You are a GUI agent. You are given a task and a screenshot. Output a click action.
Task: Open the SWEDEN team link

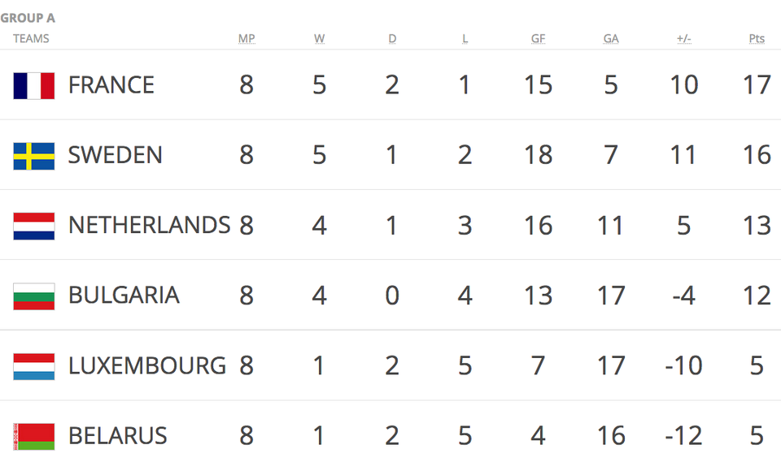pos(115,155)
